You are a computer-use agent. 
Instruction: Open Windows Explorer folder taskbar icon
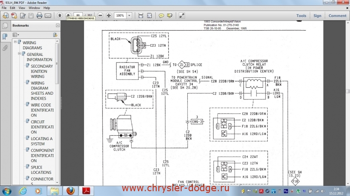click(x=54, y=191)
